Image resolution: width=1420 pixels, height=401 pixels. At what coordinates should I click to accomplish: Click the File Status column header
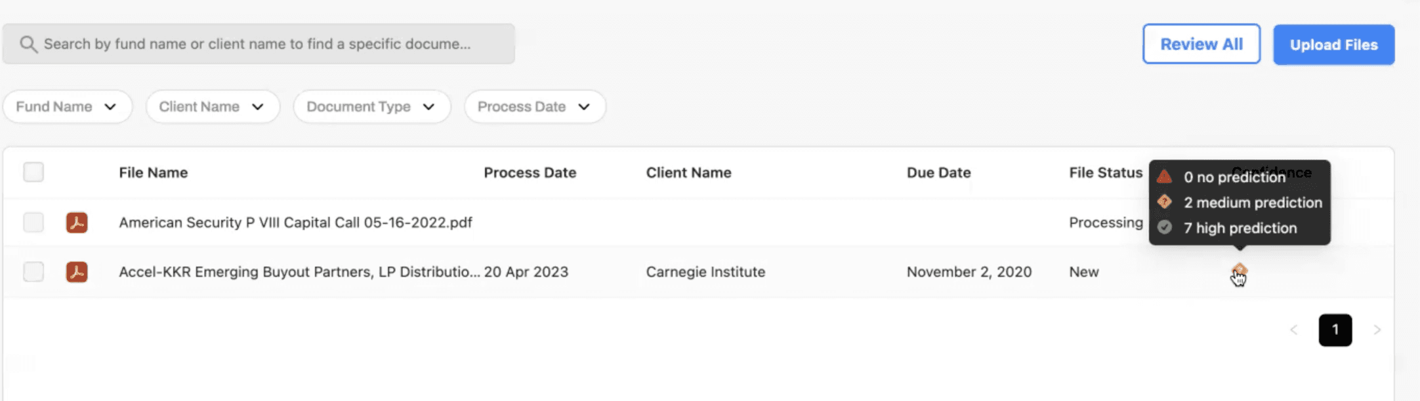pos(1106,173)
